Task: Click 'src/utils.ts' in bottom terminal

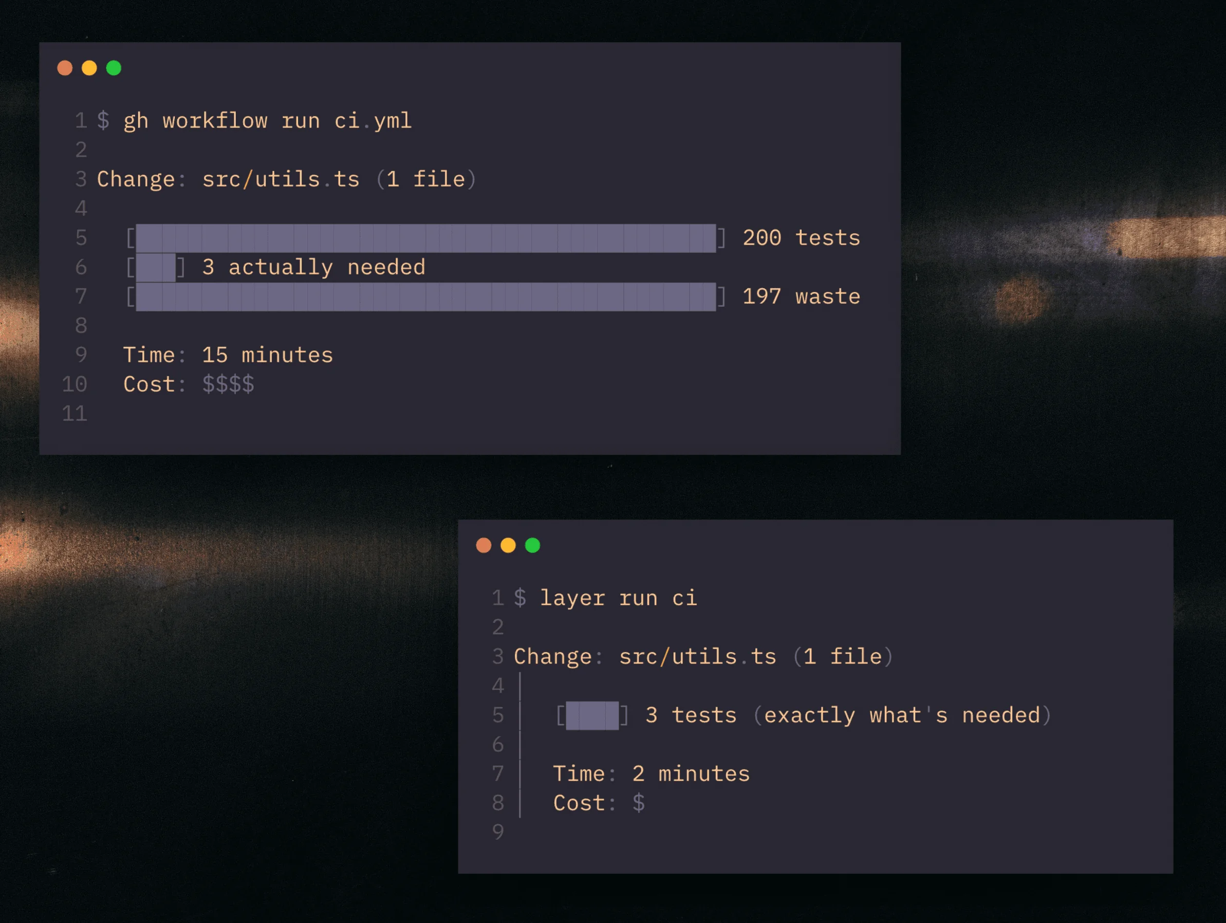Action: 697,657
